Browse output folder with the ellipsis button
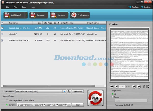Image resolution: width=153 pixels, height=111 pixels. point(69,105)
